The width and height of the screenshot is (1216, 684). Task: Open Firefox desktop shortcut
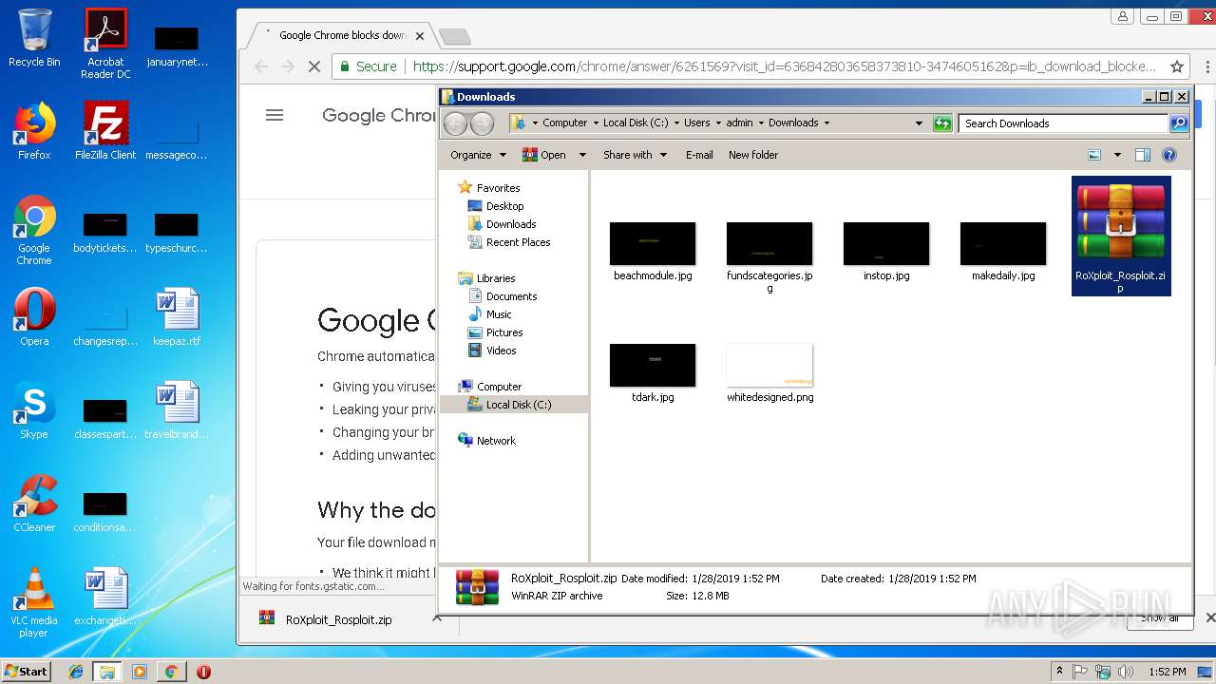[x=34, y=131]
